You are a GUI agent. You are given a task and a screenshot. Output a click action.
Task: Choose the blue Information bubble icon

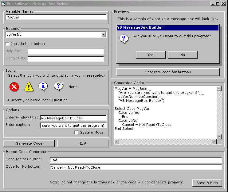pyautogui.click(x=43, y=86)
